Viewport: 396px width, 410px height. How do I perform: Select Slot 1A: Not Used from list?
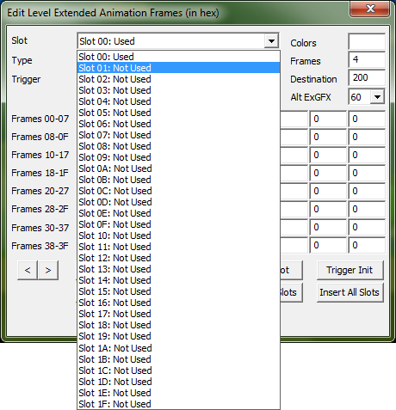(178, 348)
